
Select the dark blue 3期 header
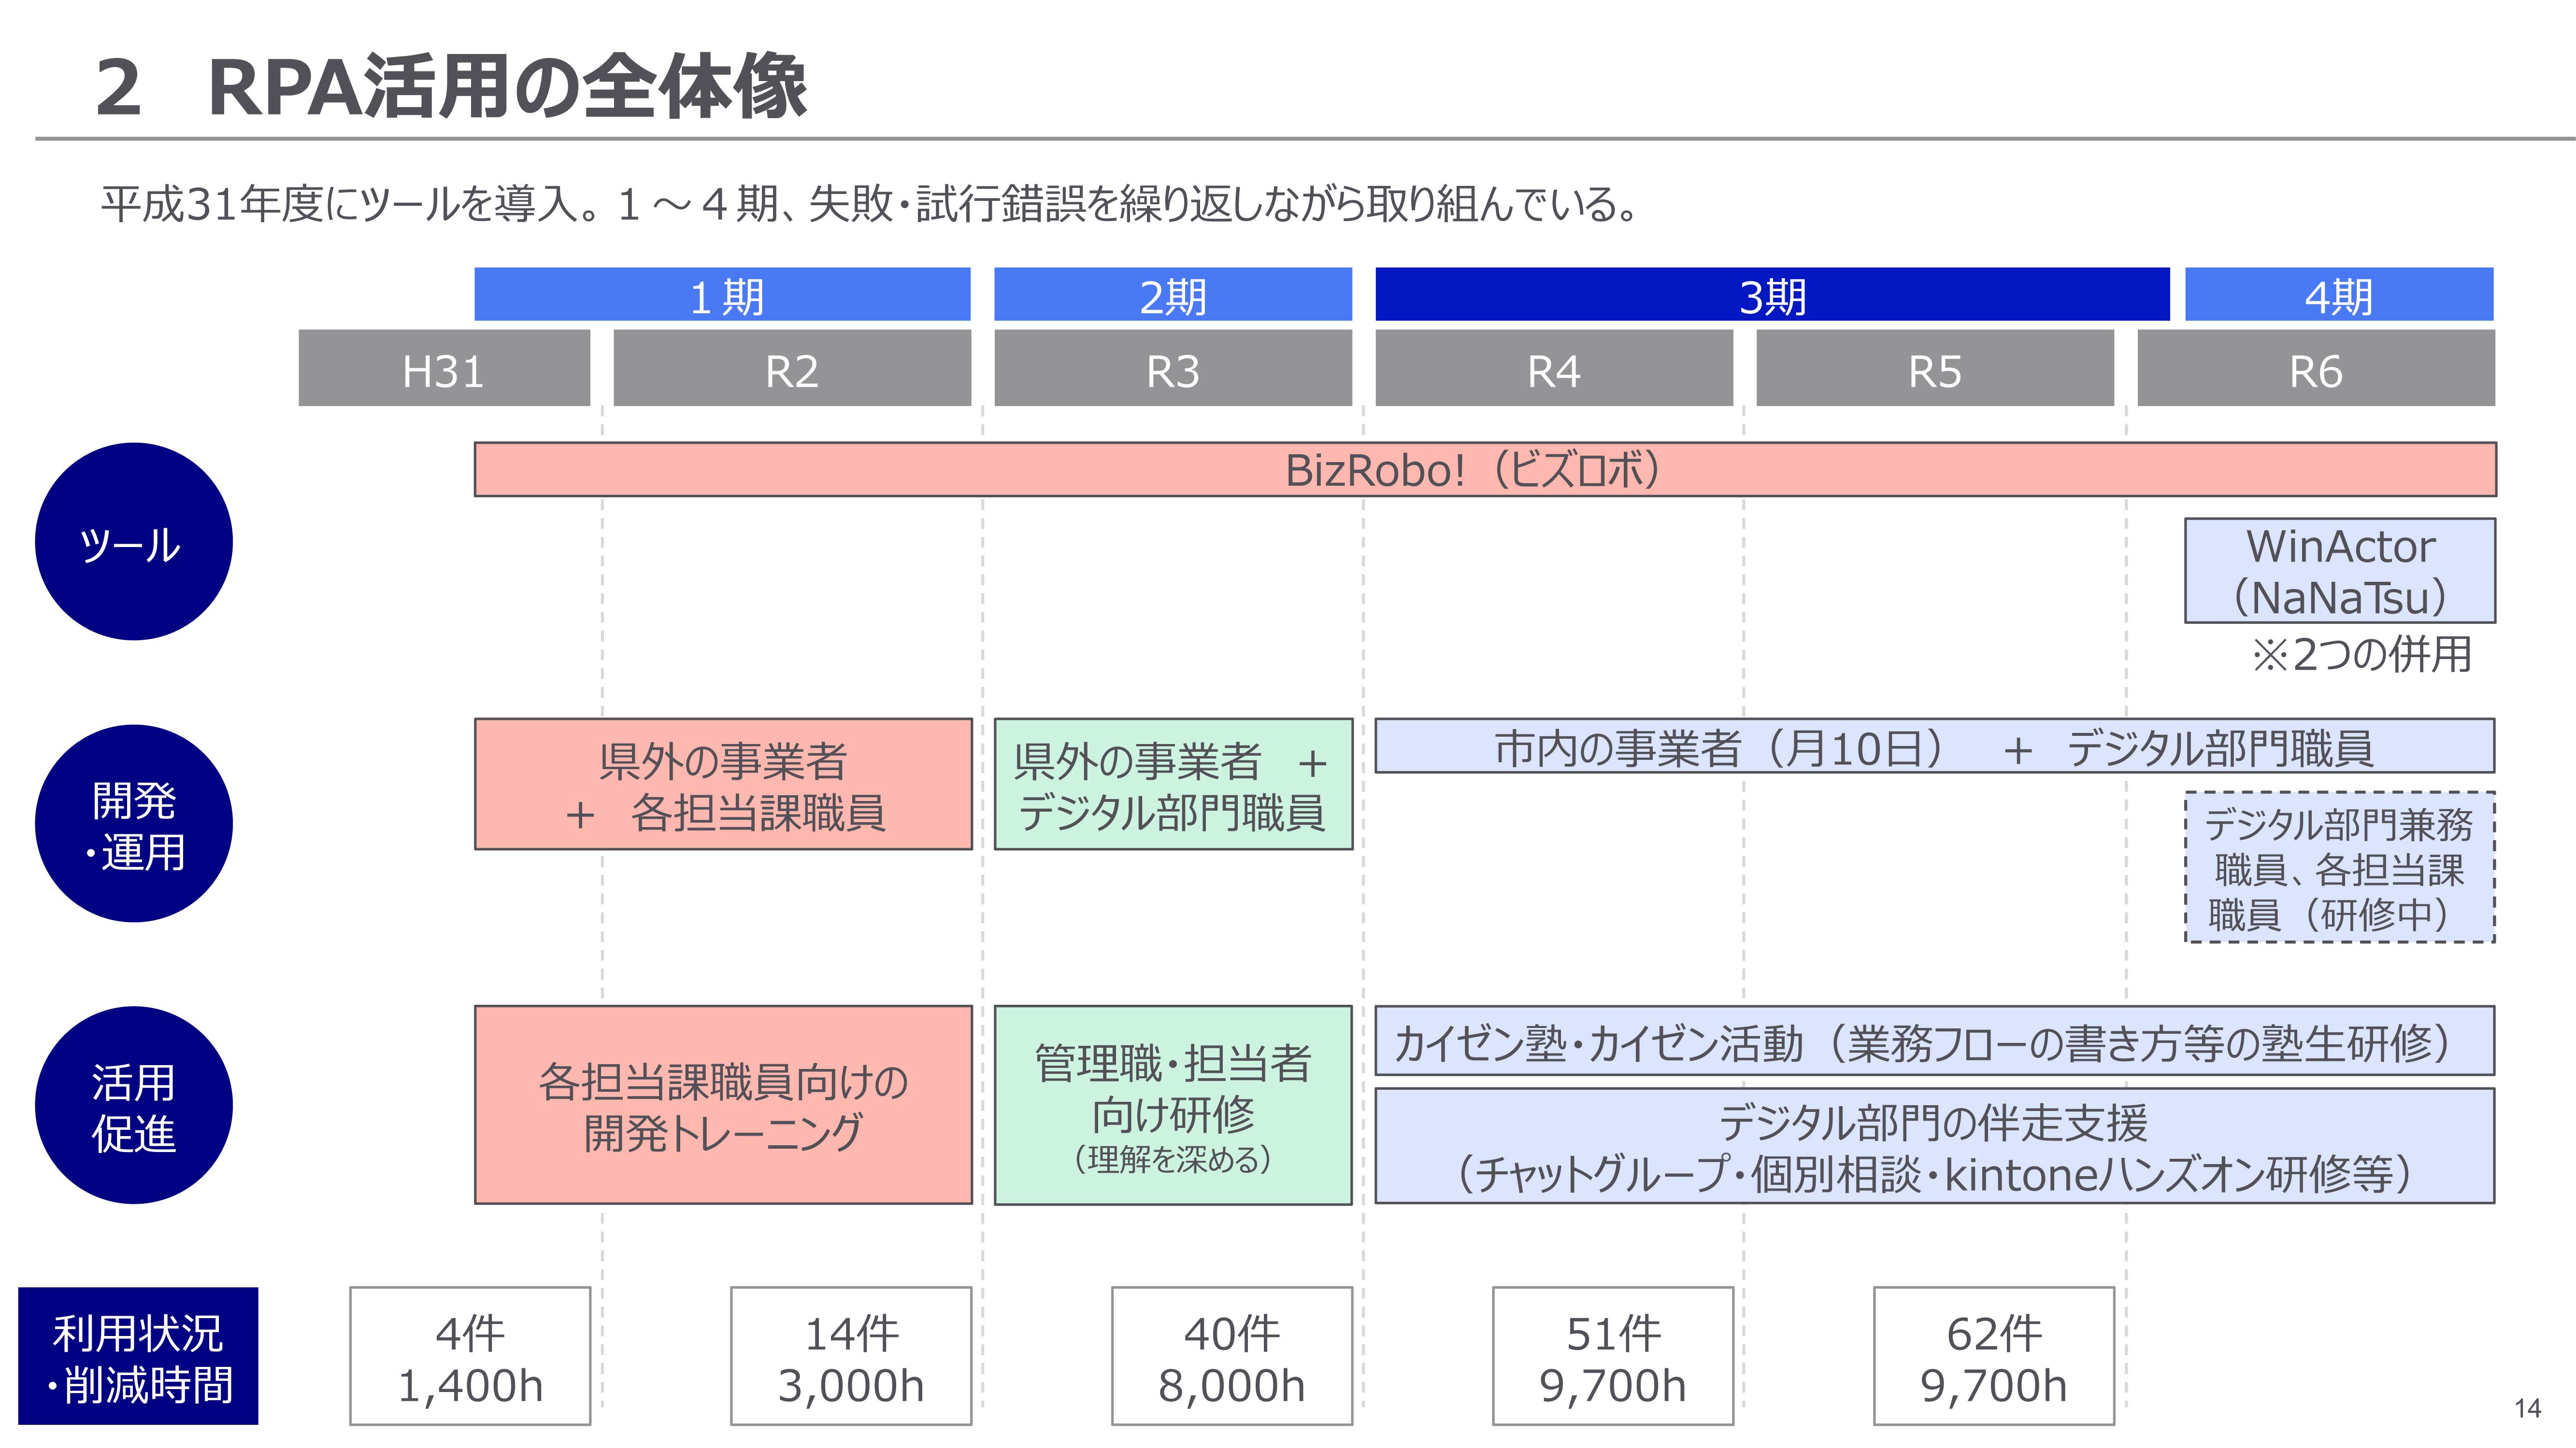pos(1772,295)
